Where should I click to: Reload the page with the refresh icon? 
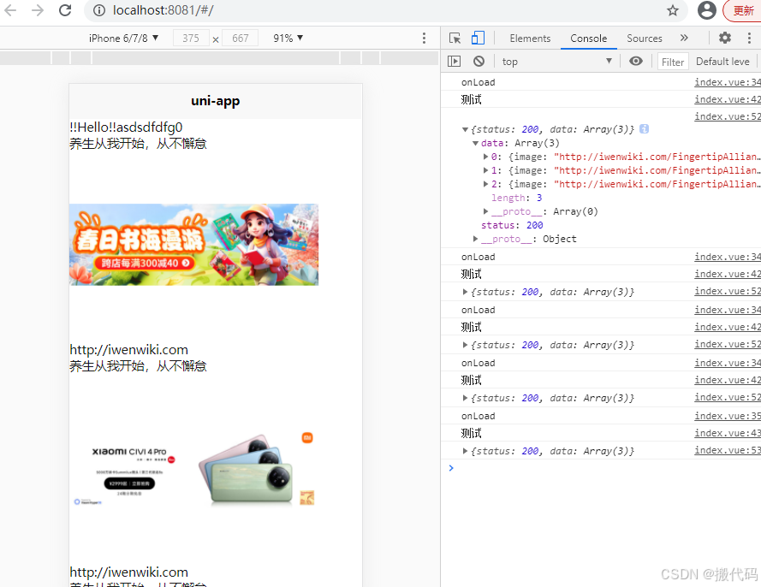[x=65, y=10]
